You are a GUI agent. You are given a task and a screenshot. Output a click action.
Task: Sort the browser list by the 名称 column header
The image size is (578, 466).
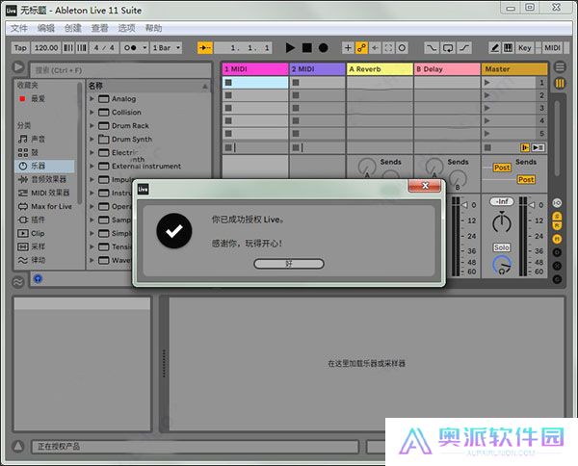[148, 86]
